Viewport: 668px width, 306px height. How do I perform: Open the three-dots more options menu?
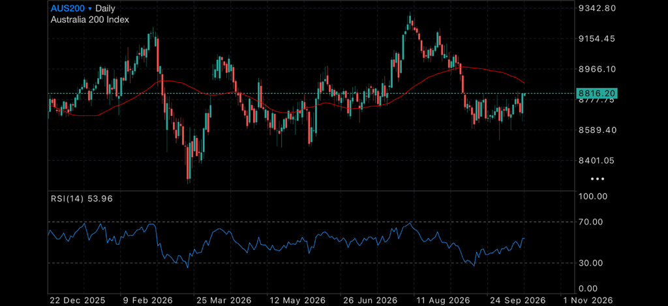598,179
